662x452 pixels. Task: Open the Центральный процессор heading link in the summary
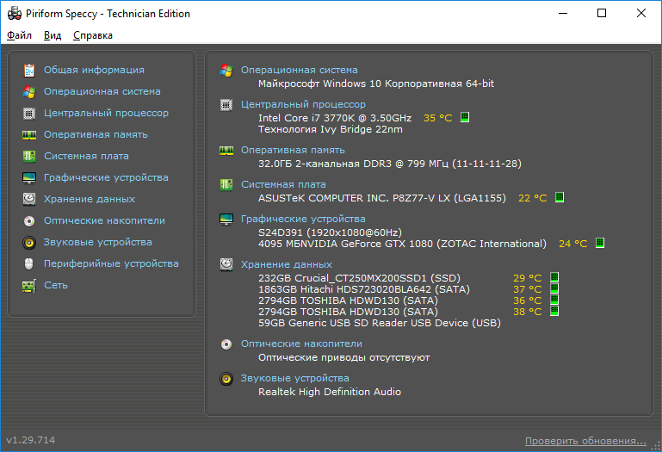(x=303, y=104)
